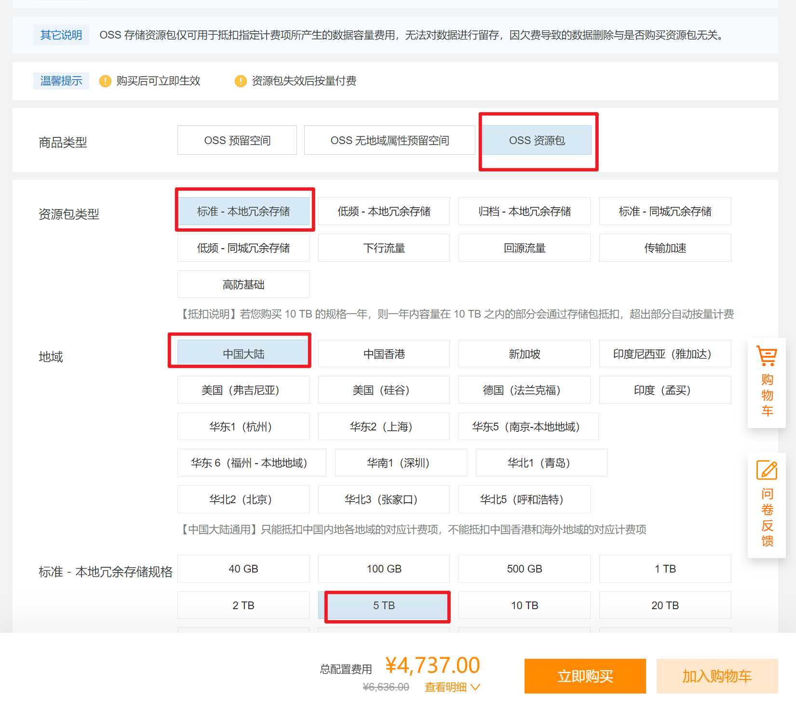This screenshot has height=707, width=796.
Task: Select 2 TB storage size
Action: 243,605
